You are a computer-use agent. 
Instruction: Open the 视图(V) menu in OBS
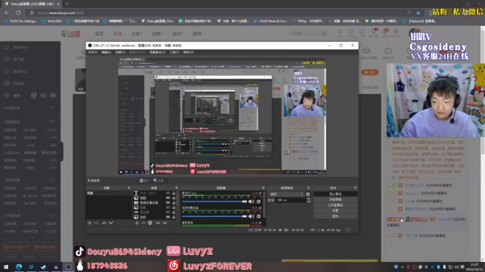click(120, 53)
